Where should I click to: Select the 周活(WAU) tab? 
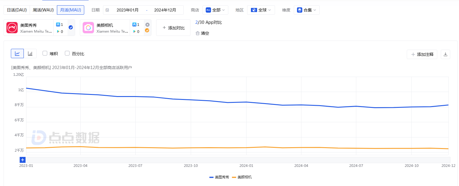pyautogui.click(x=43, y=10)
